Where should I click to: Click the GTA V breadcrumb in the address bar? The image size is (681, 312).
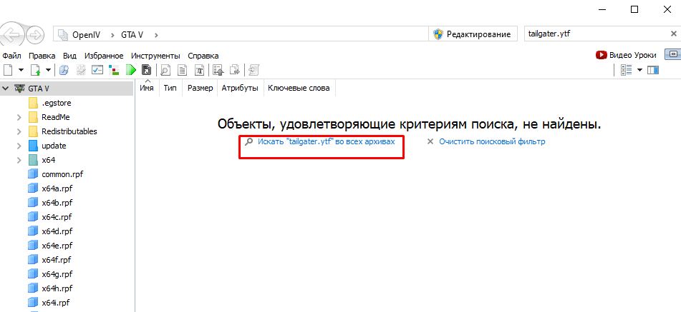tap(132, 34)
